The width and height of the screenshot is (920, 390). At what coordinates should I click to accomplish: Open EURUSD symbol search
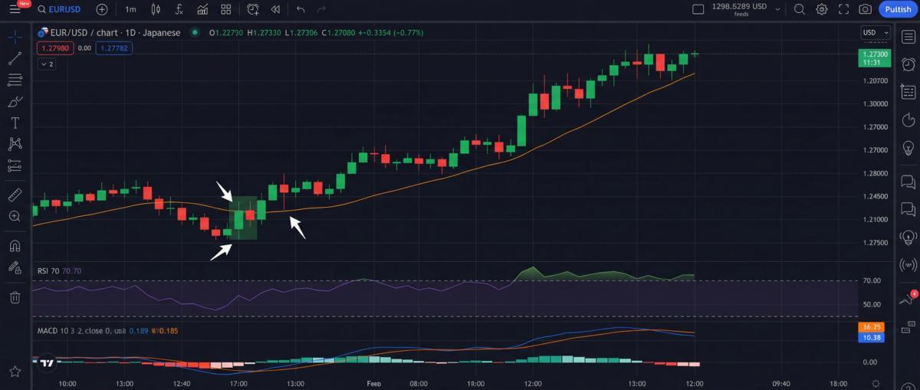coord(59,9)
